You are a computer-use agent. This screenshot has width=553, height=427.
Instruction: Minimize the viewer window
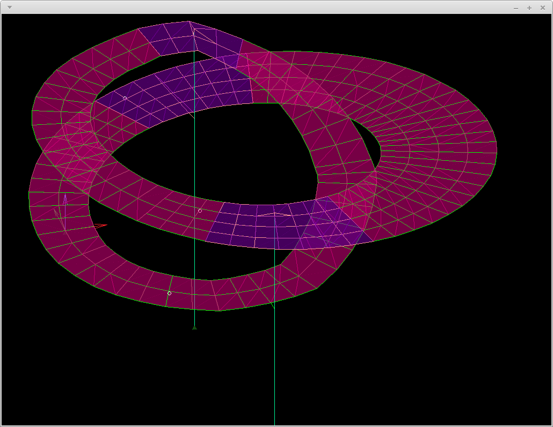(x=516, y=8)
